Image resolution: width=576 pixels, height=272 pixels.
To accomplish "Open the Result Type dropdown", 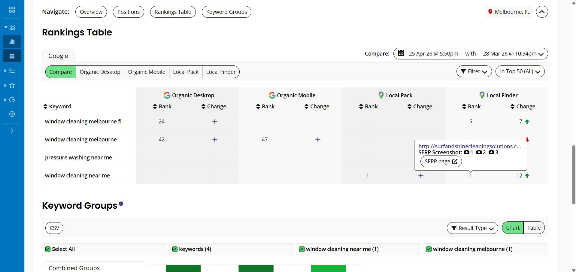I will click(472, 228).
